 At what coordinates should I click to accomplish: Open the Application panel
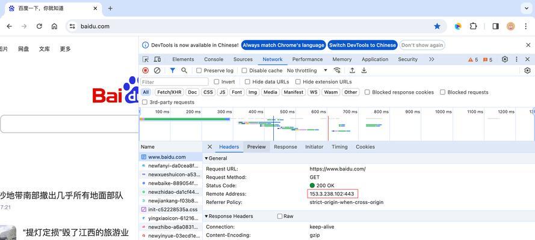click(x=375, y=59)
